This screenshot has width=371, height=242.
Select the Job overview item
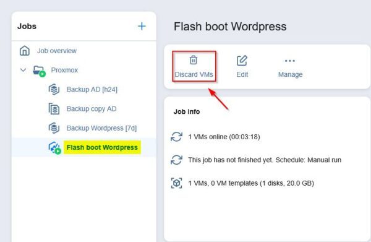(57, 51)
